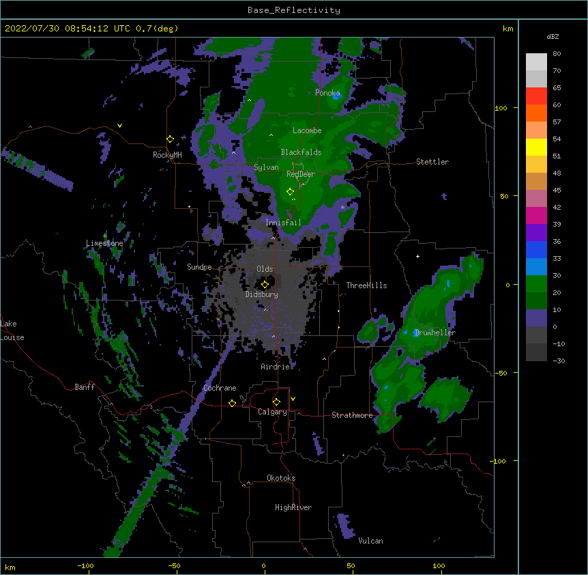This screenshot has height=575, width=588.
Task: Click the yellow V marker east of Calgary
Action: point(293,399)
